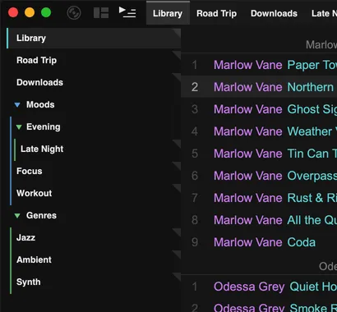
Task: Open the Ambient playlist
Action: [x=95, y=260]
